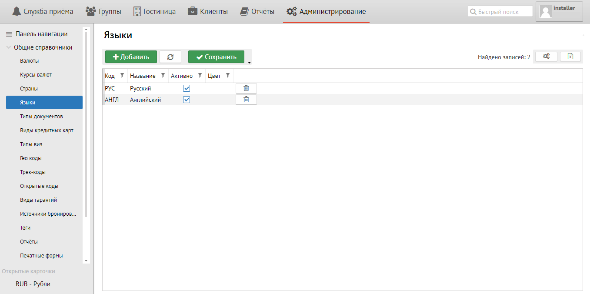The image size is (590, 294).
Task: Sort by the Активно column header
Action: click(x=182, y=76)
